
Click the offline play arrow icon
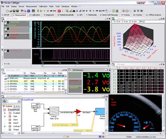point(87,11)
